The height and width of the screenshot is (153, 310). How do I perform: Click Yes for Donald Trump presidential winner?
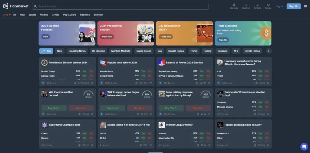pyautogui.click(x=84, y=71)
